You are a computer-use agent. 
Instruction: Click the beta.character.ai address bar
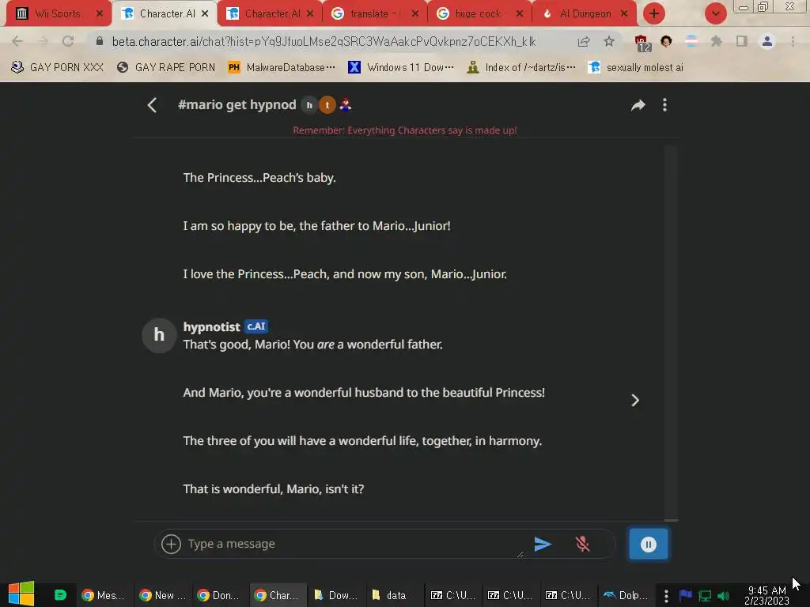(324, 41)
